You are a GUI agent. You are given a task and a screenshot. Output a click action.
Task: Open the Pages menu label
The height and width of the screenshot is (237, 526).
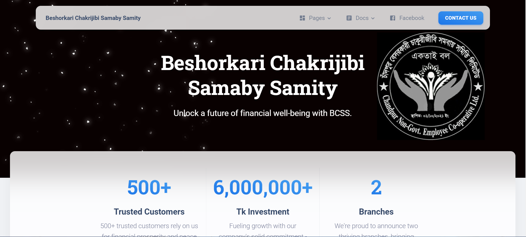click(x=317, y=18)
